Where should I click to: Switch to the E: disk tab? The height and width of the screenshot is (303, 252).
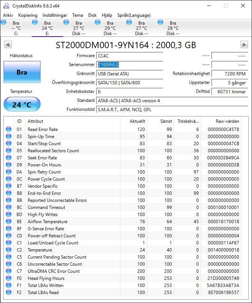[x=47, y=28]
